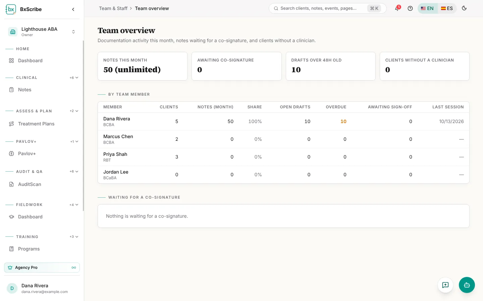The height and width of the screenshot is (301, 483).
Task: Click the Agency Pro plan badge
Action: coord(42,268)
